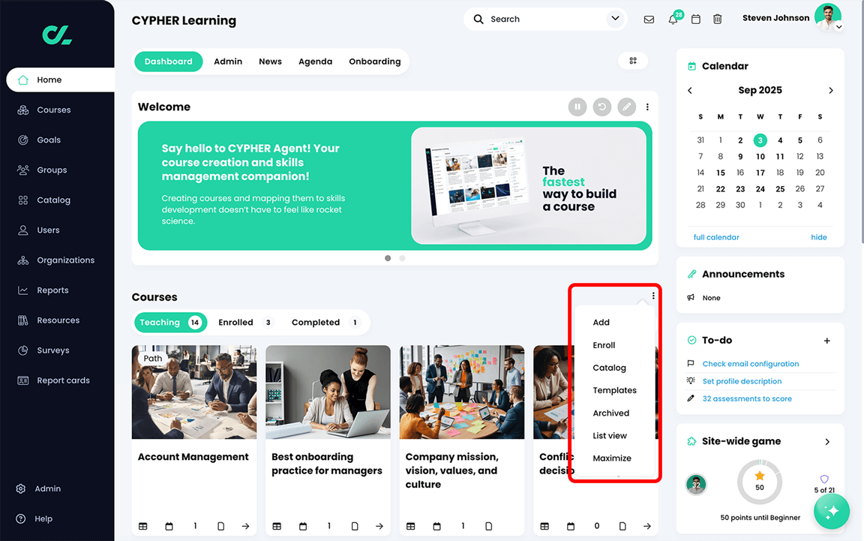
Task: Open Steven Johnson's profile chevron
Action: click(838, 26)
